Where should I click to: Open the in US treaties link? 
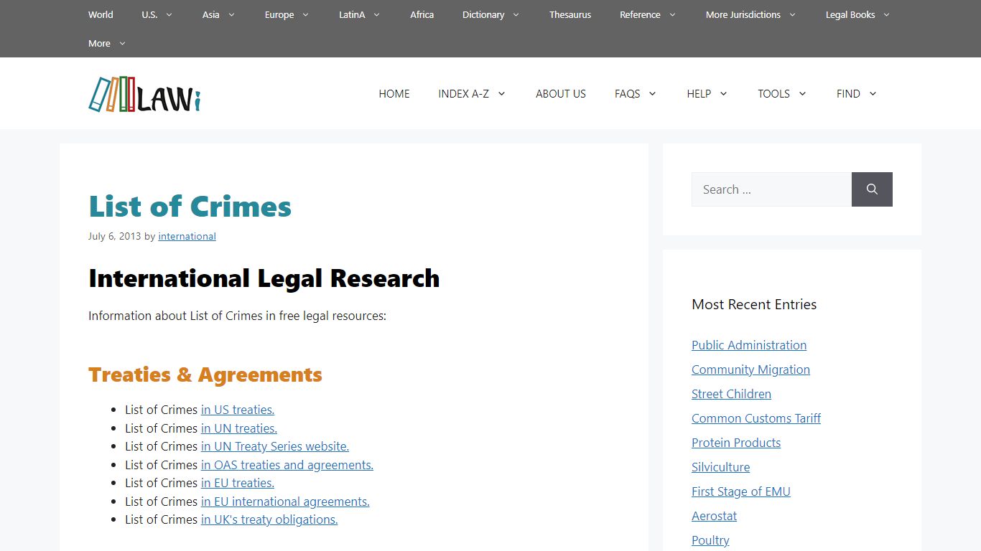coord(238,410)
